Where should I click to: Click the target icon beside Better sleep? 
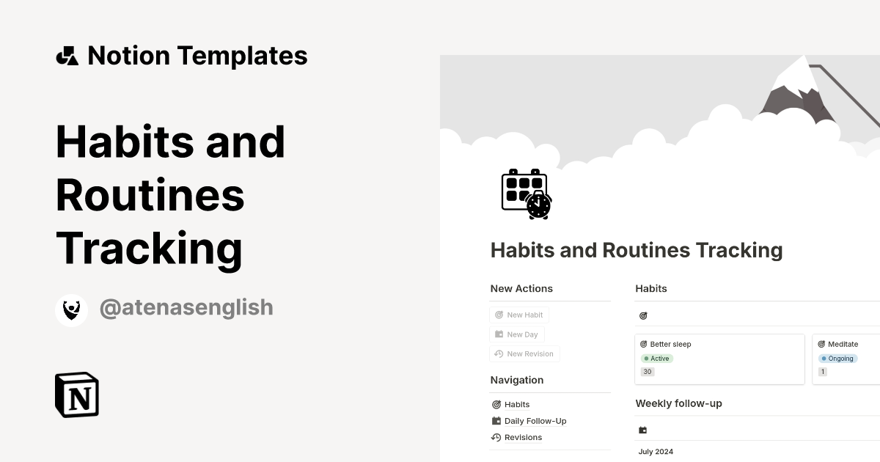644,344
